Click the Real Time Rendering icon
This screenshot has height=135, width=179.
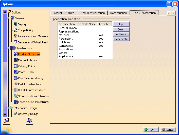[16, 78]
